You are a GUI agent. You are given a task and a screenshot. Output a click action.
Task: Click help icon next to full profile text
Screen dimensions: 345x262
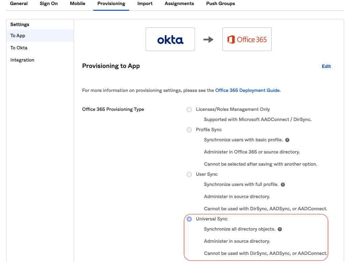(x=283, y=185)
